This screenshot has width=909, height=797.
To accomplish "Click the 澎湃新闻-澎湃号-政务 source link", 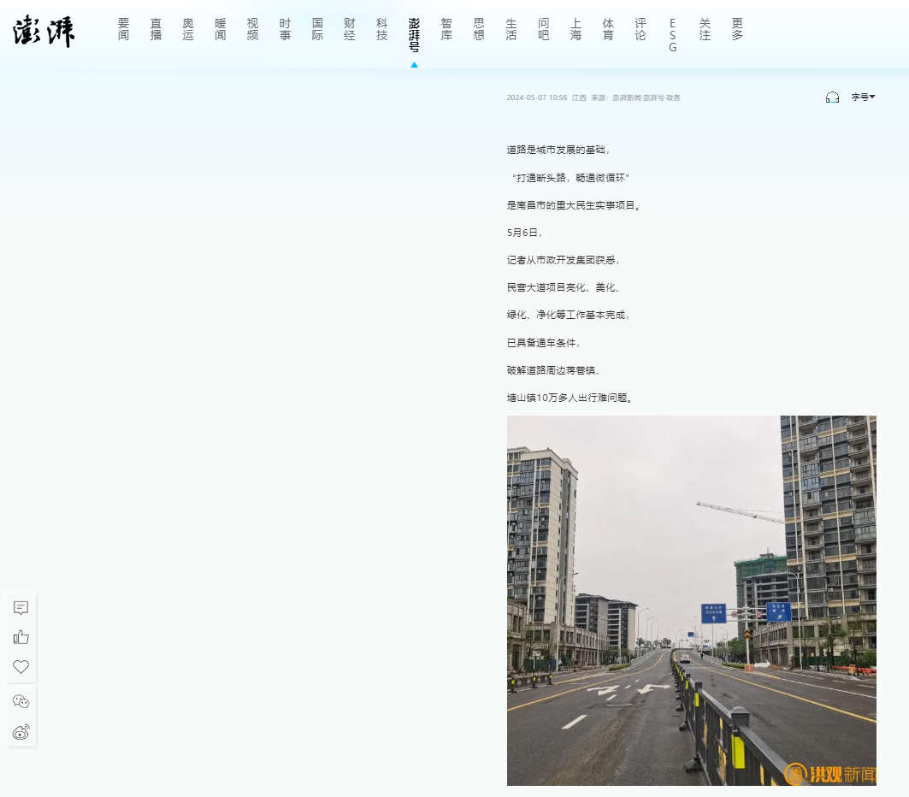I will click(646, 98).
